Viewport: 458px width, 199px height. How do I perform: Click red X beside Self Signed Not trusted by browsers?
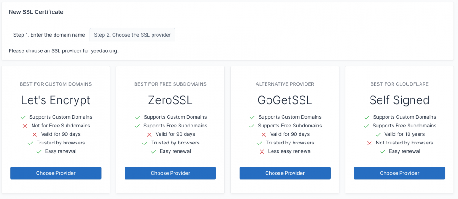(x=370, y=143)
